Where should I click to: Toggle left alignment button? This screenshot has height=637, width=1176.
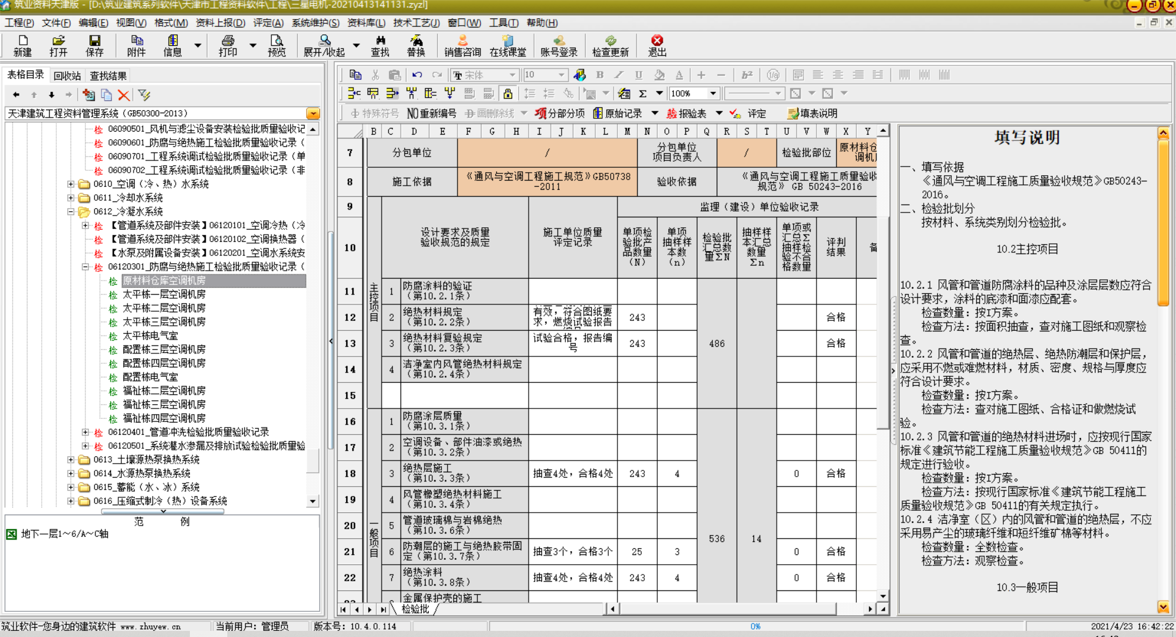(x=818, y=75)
